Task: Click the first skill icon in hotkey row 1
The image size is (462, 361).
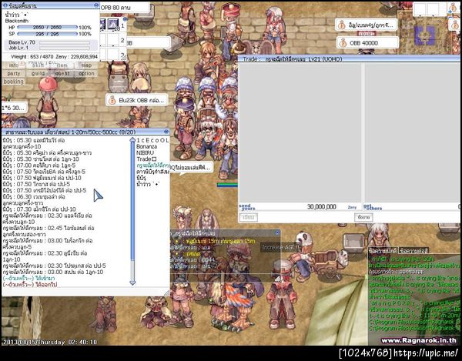Action: [102, 24]
